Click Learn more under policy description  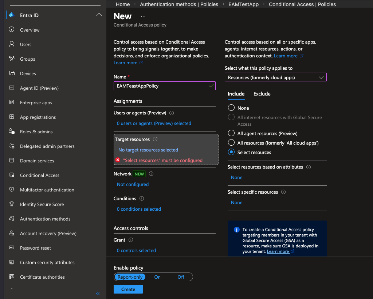coord(128,62)
